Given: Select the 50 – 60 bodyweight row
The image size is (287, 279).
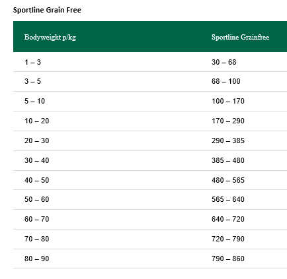Looking at the screenshot, I should click(150, 199).
